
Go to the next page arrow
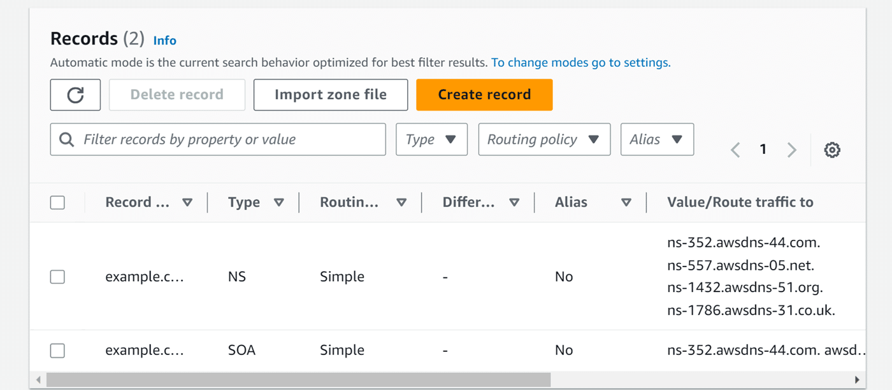(792, 150)
